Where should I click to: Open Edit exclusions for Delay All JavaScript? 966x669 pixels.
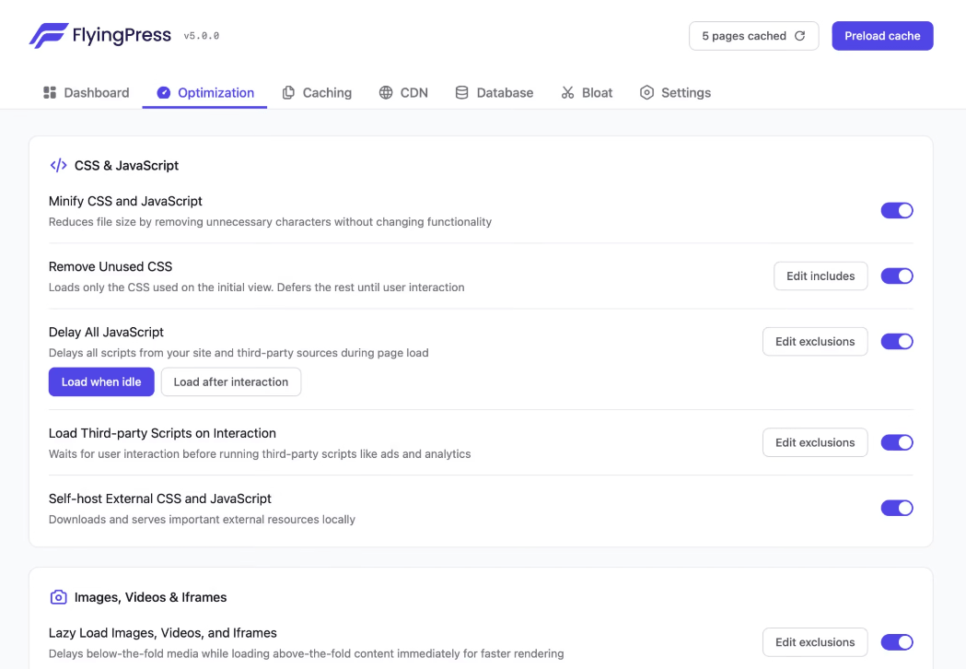pos(814,341)
